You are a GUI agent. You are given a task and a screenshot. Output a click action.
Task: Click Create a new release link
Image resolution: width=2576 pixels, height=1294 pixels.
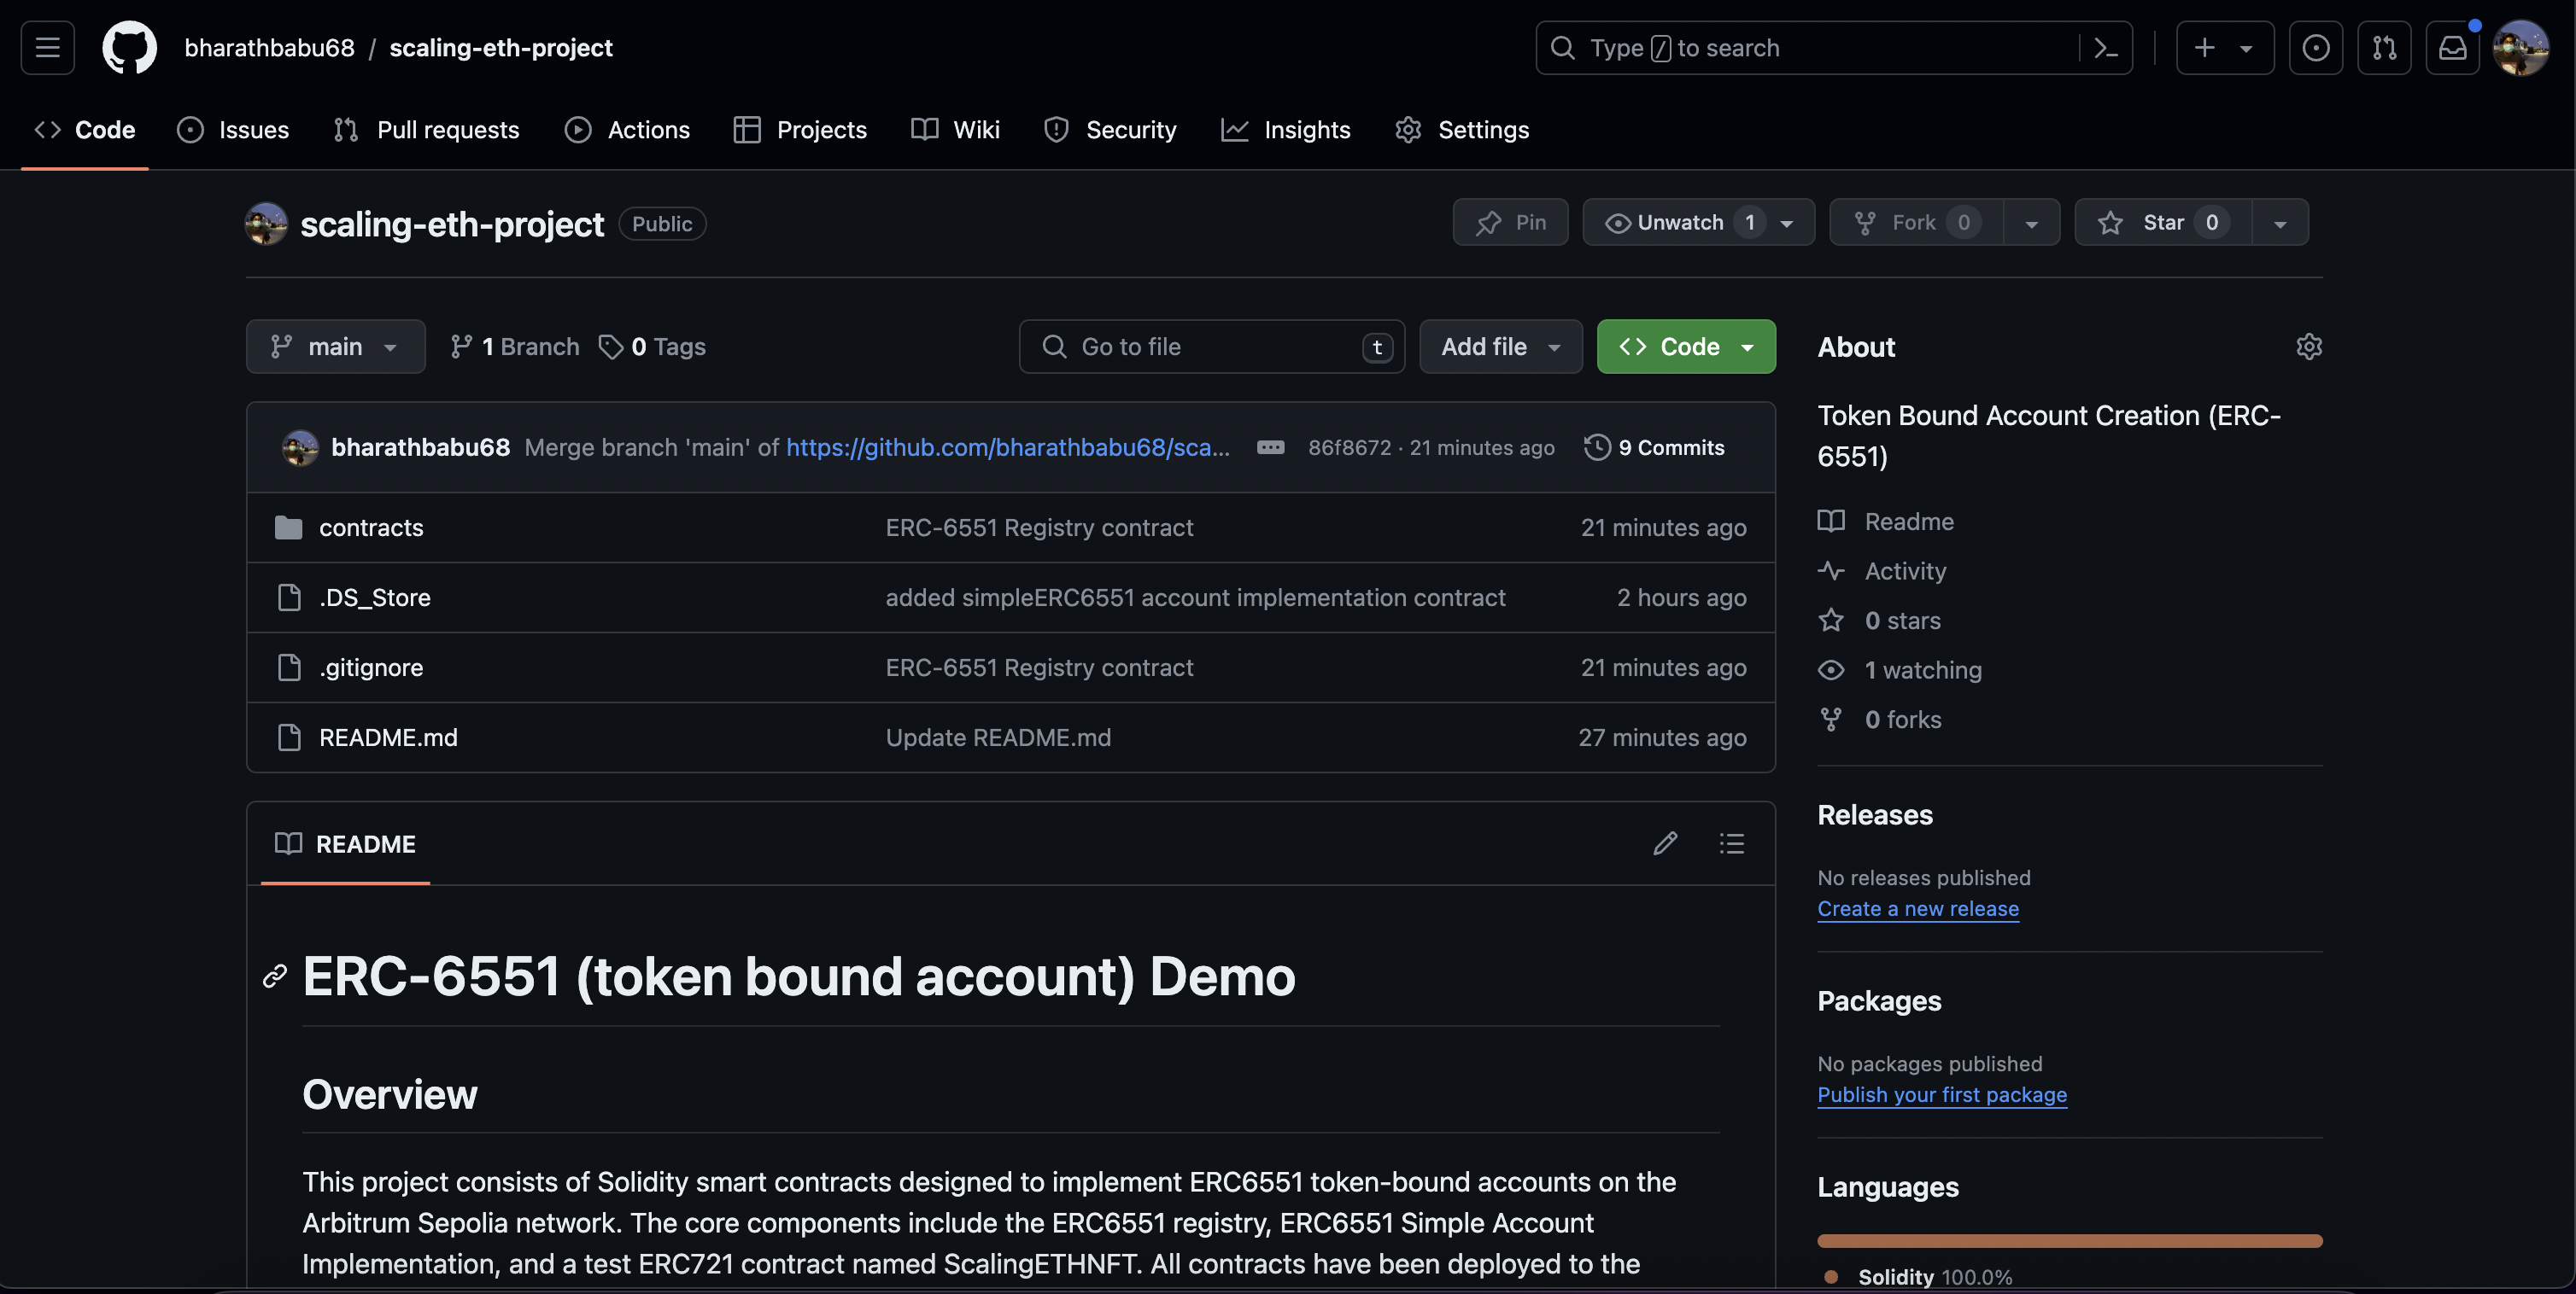[x=1917, y=908]
